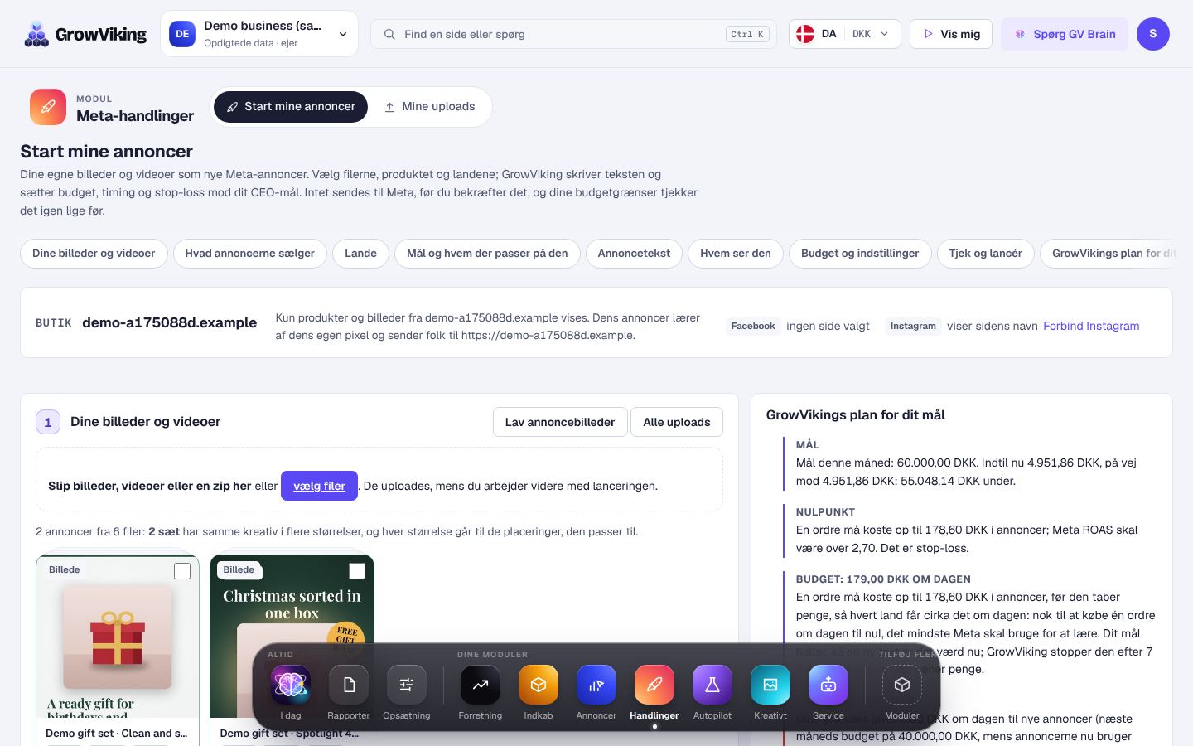Switch to the Mine uploads tab
Image resolution: width=1193 pixels, height=746 pixels.
point(430,107)
